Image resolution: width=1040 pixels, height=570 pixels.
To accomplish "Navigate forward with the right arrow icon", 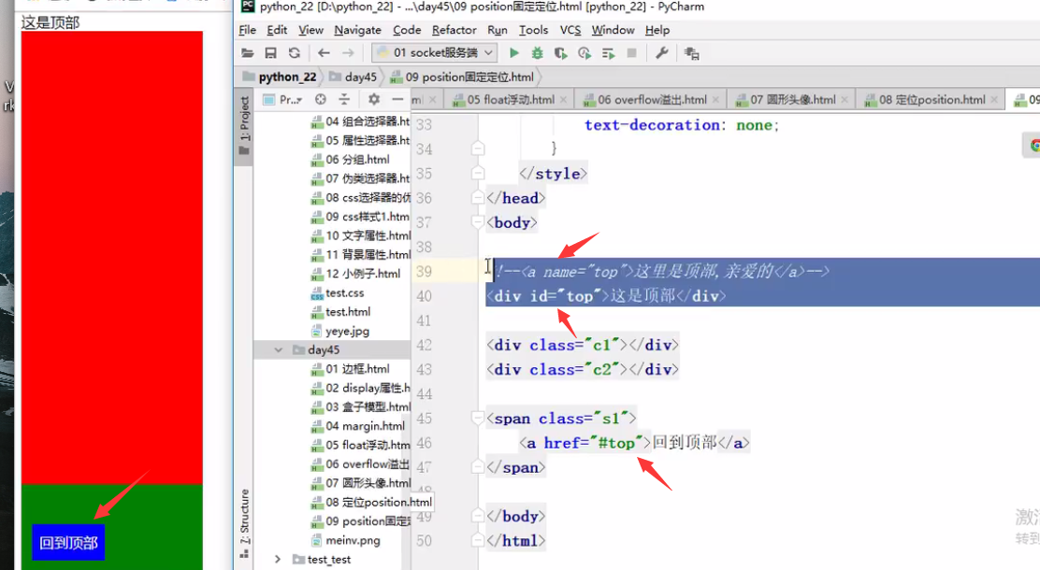I will click(348, 53).
